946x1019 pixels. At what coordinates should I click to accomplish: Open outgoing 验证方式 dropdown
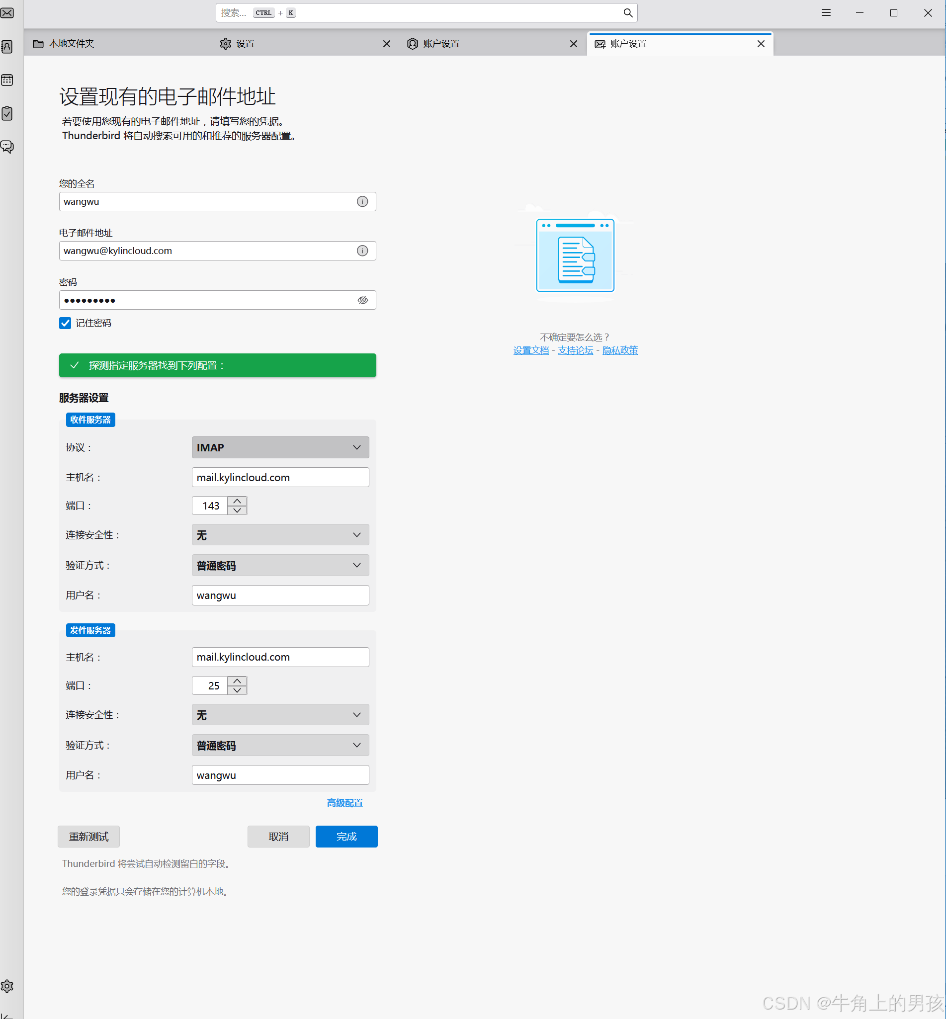tap(280, 745)
